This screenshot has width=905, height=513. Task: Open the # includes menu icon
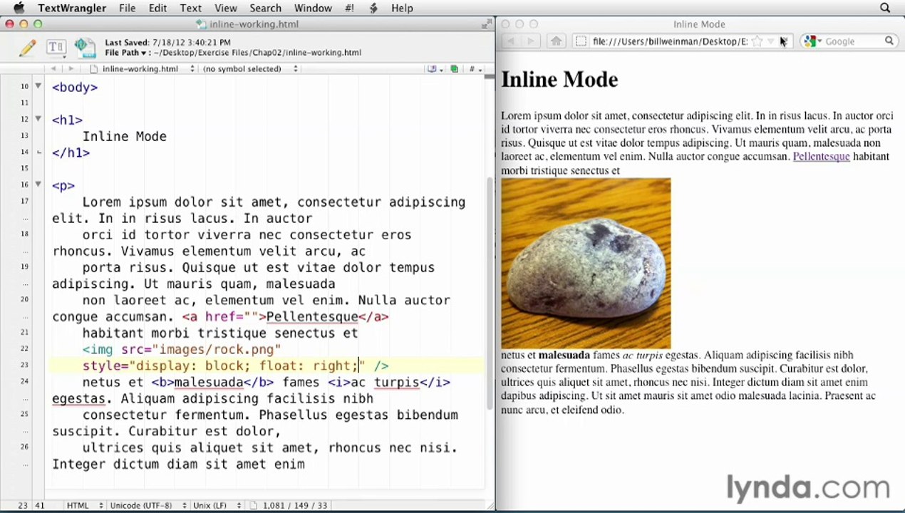click(475, 69)
